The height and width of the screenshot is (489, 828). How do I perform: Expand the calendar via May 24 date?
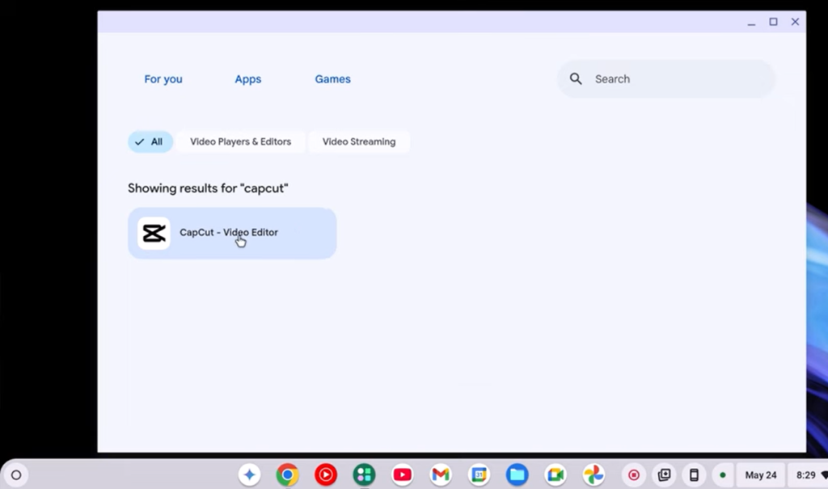(x=760, y=474)
